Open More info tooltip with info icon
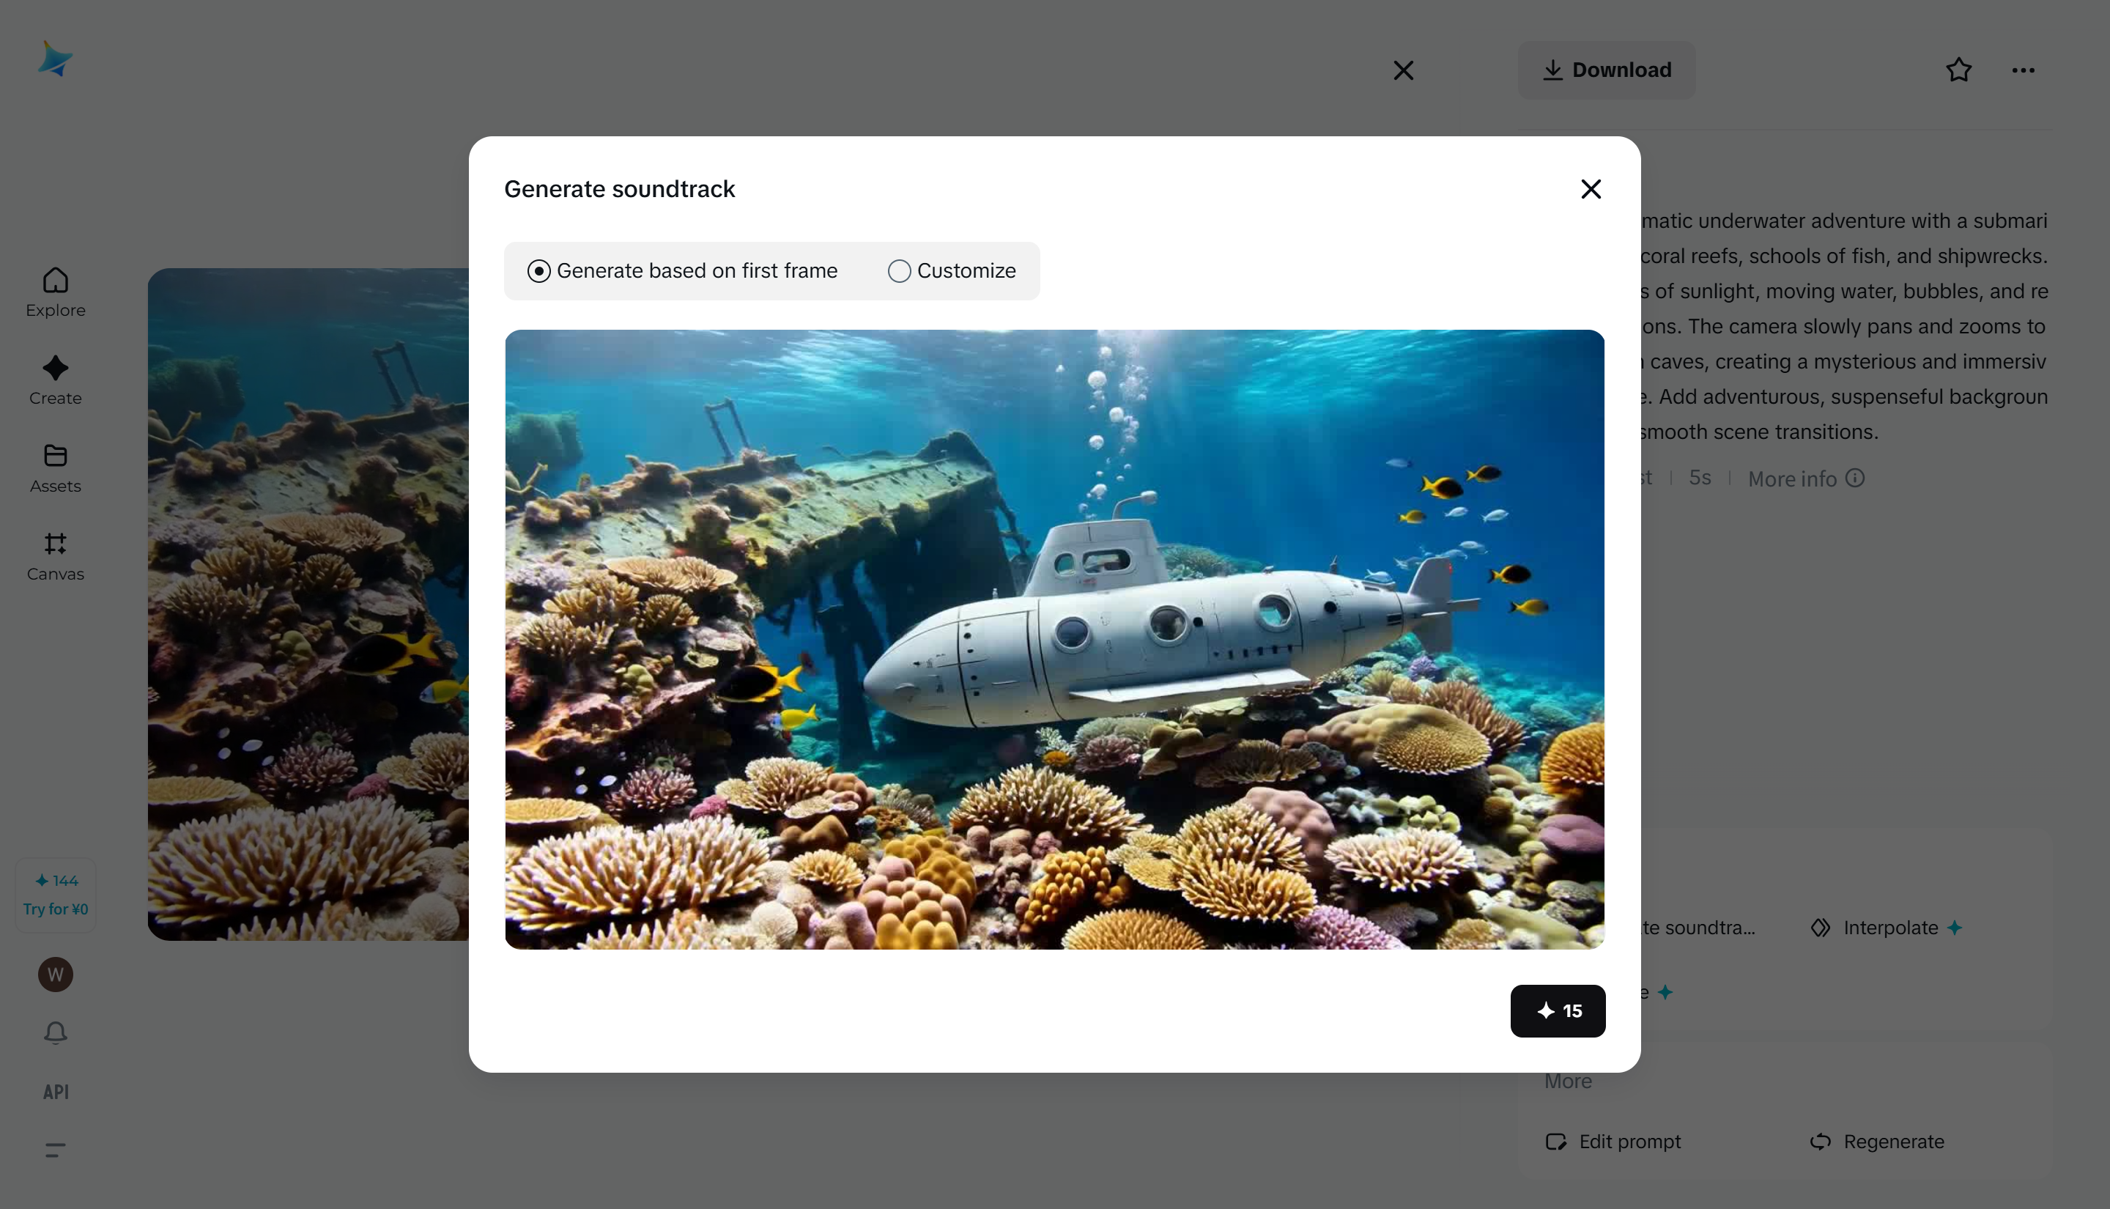 (1806, 478)
